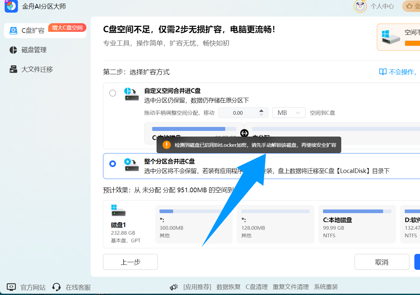The image size is (420, 295).
Task: Open 重复文件清理 recommended app
Action: tap(291, 287)
